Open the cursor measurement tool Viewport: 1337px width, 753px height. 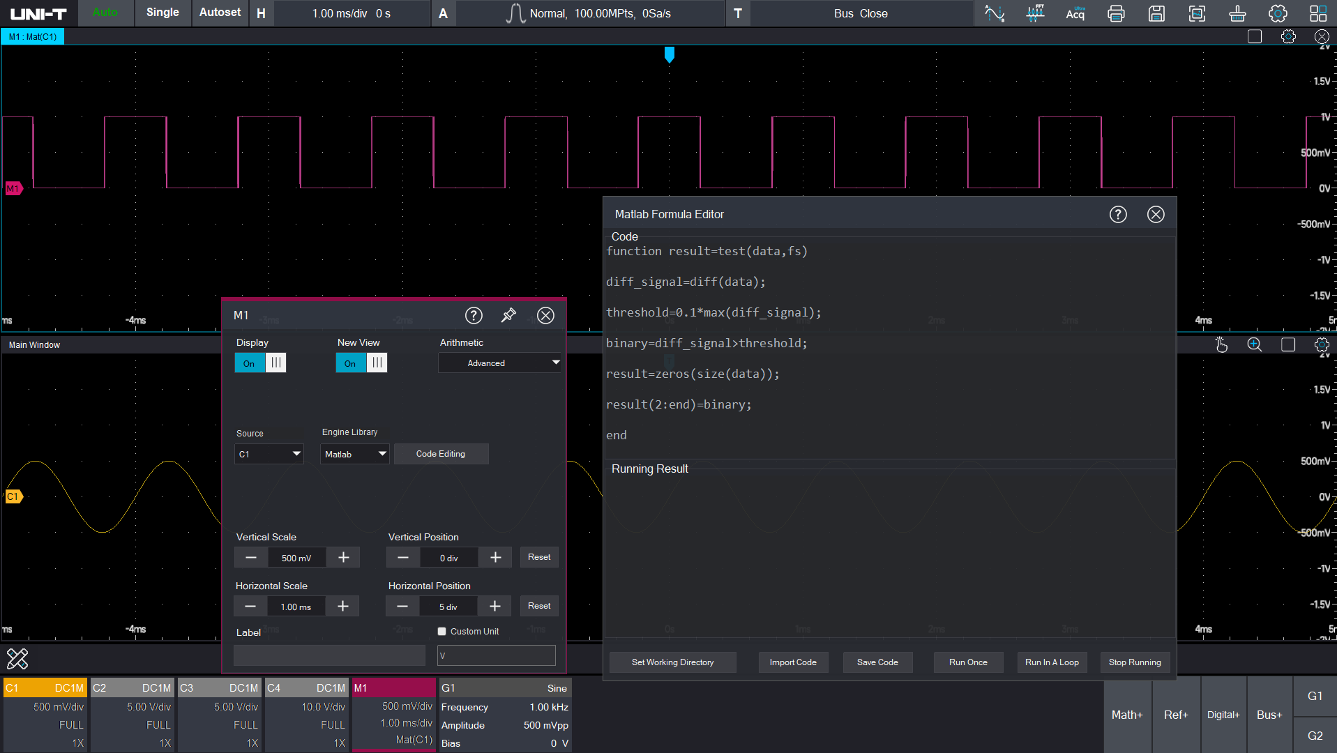pyautogui.click(x=995, y=13)
